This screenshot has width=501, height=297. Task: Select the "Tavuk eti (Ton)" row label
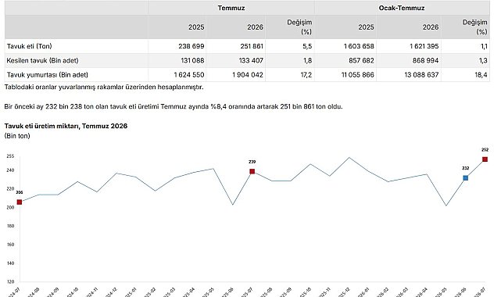30,46
